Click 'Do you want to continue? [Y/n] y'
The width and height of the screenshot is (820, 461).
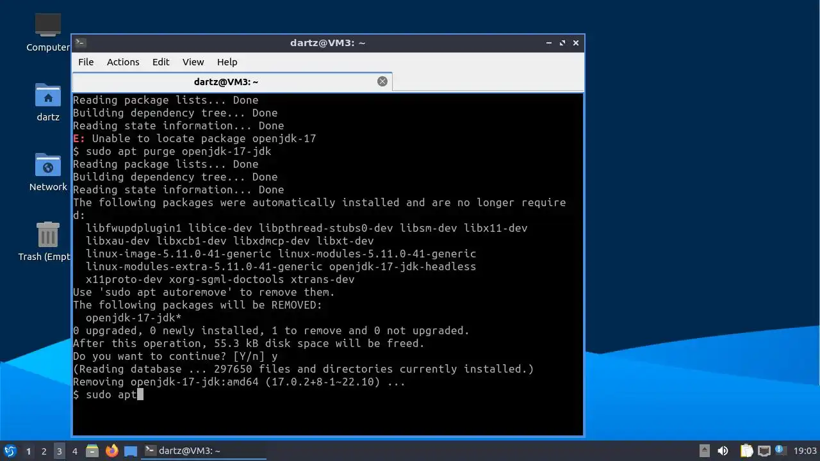176,356
